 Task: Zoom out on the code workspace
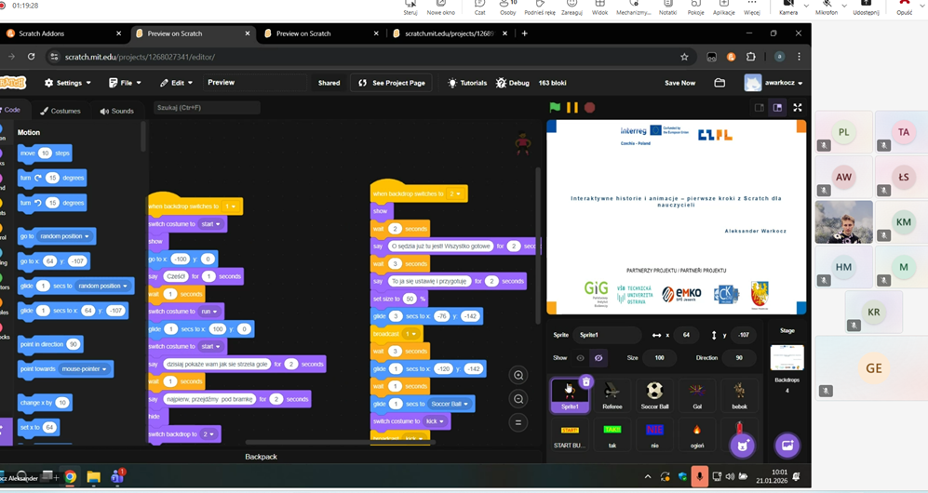click(x=518, y=399)
